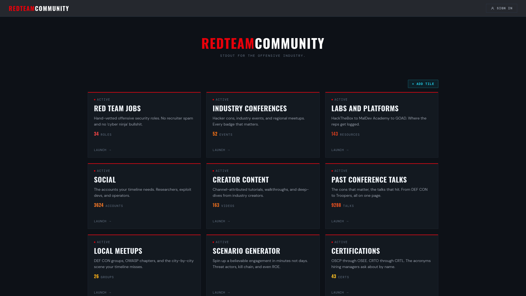Open the Certifications tile title
The height and width of the screenshot is (296, 526).
click(x=356, y=251)
